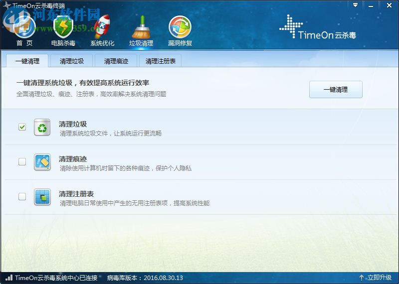
Task: Switch to the 清理注册表 tab
Action: [161, 61]
